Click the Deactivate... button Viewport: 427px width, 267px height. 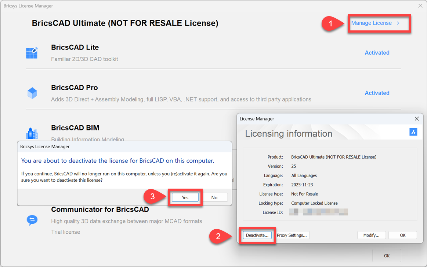click(x=257, y=235)
